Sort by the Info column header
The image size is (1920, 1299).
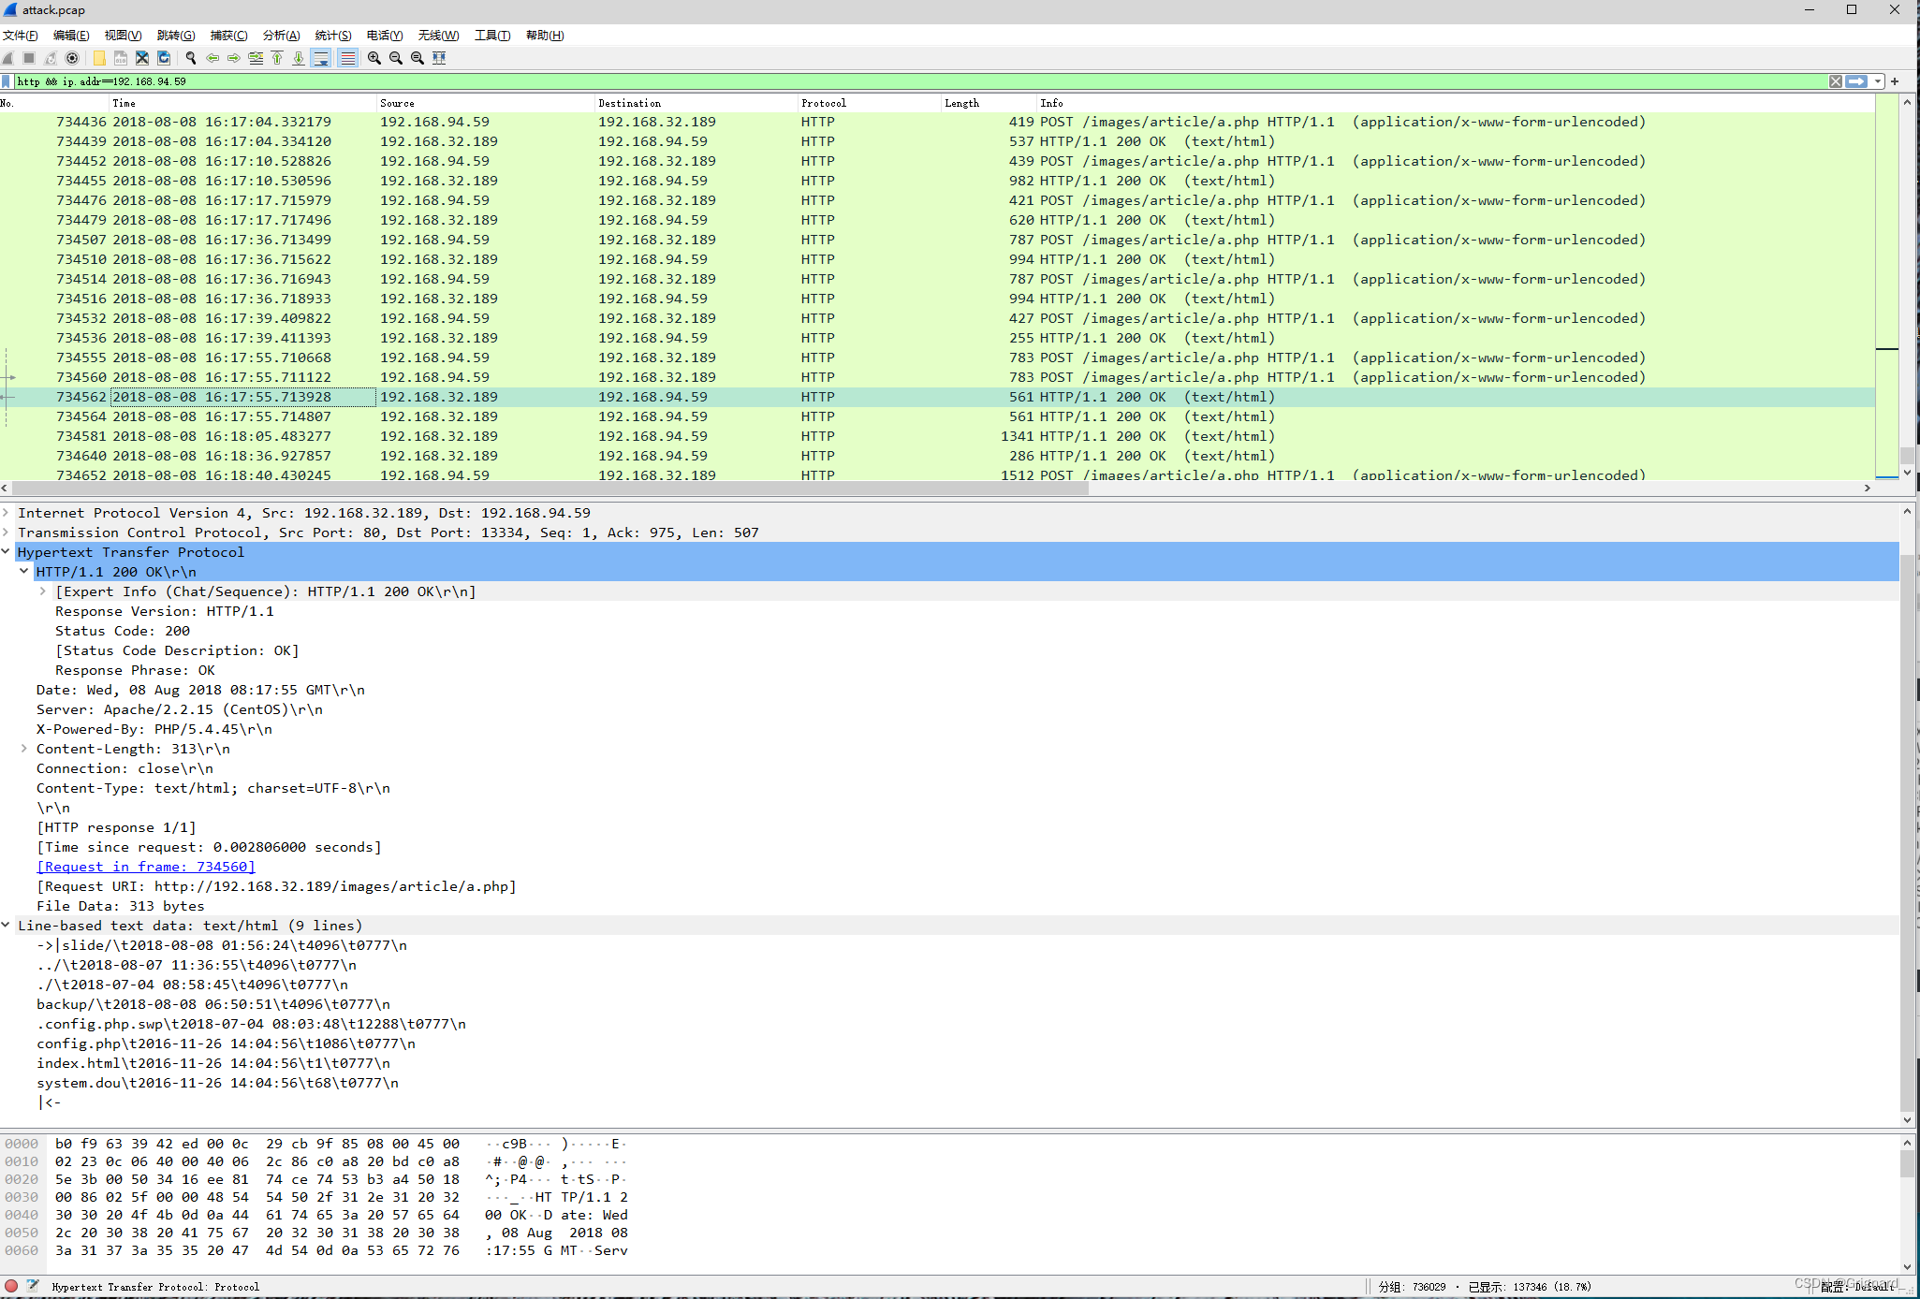(1456, 103)
